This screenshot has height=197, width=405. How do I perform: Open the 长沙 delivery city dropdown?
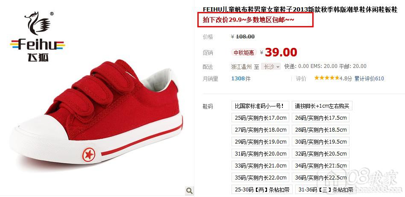271,66
